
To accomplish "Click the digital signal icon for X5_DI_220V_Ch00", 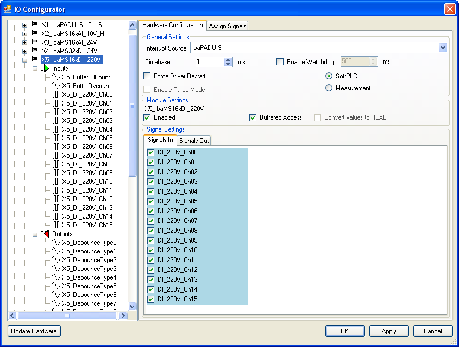I will click(x=55, y=95).
